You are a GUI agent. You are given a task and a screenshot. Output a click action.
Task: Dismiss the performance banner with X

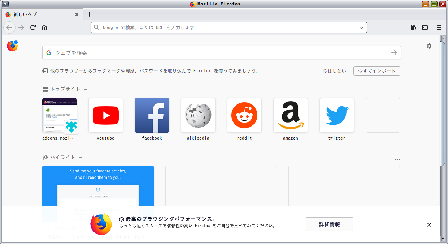point(429,225)
